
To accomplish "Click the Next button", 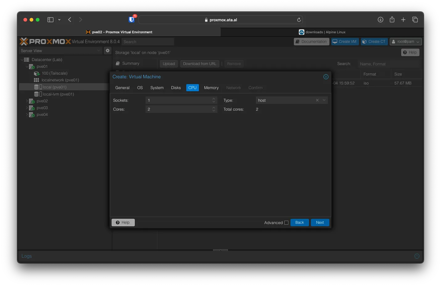I will click(x=320, y=223).
